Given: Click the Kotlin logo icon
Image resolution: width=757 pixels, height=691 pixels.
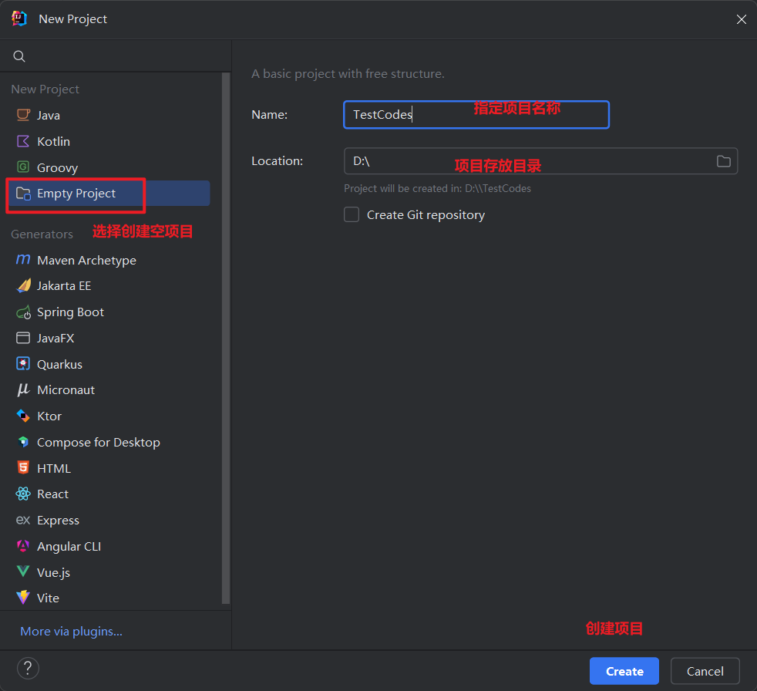Looking at the screenshot, I should pos(23,141).
